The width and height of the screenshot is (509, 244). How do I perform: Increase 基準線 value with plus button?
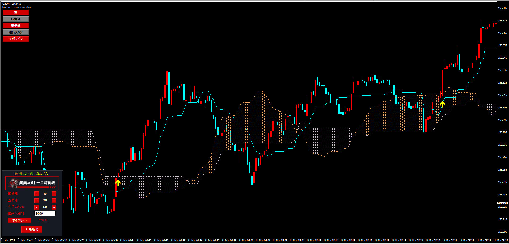54,201
